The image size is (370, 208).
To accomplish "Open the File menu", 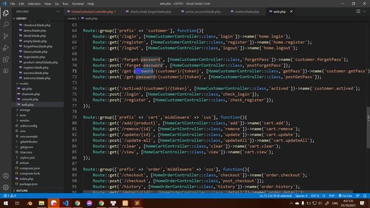I will [x=13, y=3].
